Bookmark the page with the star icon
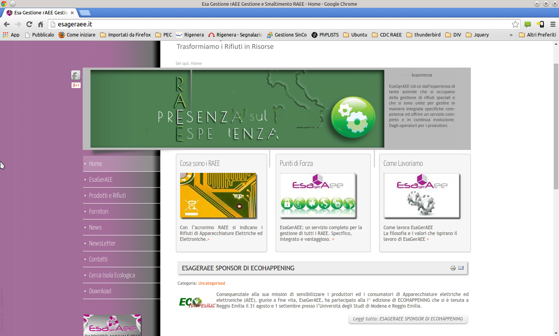This screenshot has width=559, height=336. click(515, 24)
